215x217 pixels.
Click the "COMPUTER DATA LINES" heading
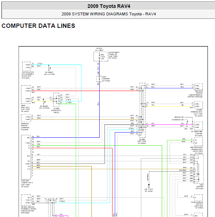(38, 26)
